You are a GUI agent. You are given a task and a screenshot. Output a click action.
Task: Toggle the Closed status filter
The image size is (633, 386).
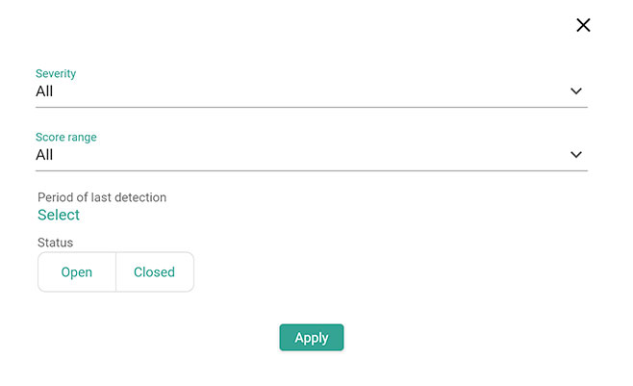click(154, 272)
